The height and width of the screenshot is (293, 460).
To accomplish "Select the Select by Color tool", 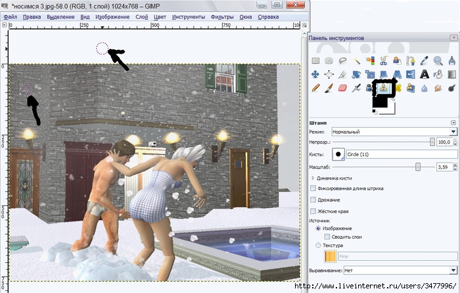I will (370, 61).
